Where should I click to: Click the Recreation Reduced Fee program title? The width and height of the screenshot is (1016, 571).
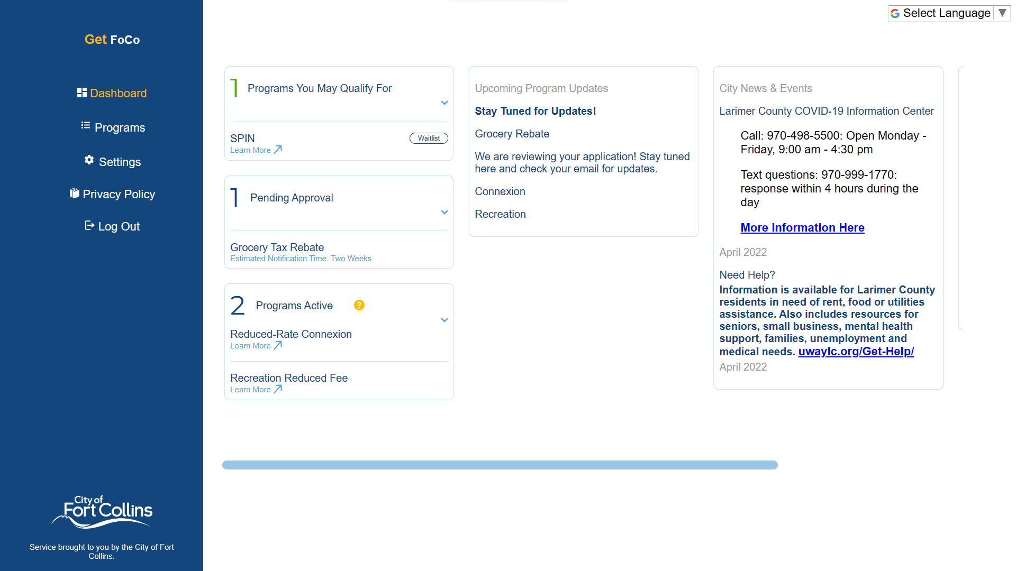click(x=289, y=378)
